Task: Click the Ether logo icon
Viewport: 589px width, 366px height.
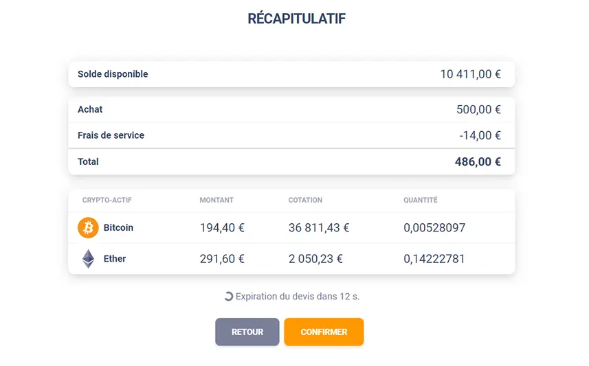Action: click(88, 259)
